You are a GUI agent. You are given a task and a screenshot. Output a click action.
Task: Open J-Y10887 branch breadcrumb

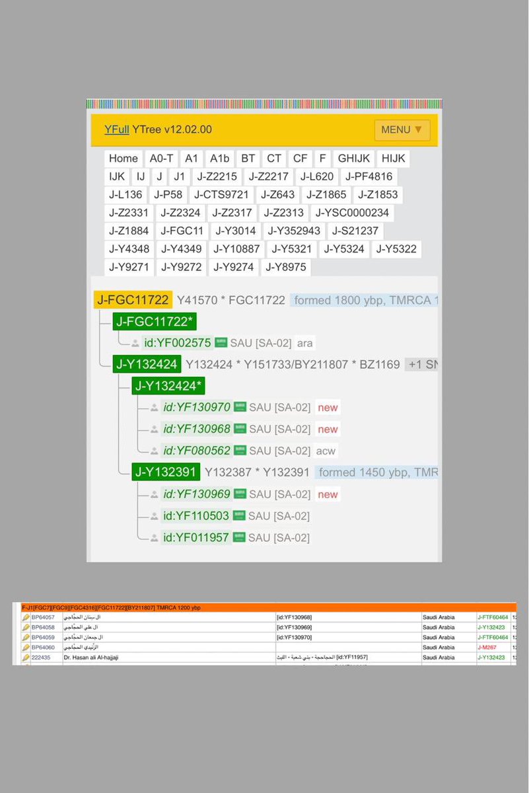236,249
